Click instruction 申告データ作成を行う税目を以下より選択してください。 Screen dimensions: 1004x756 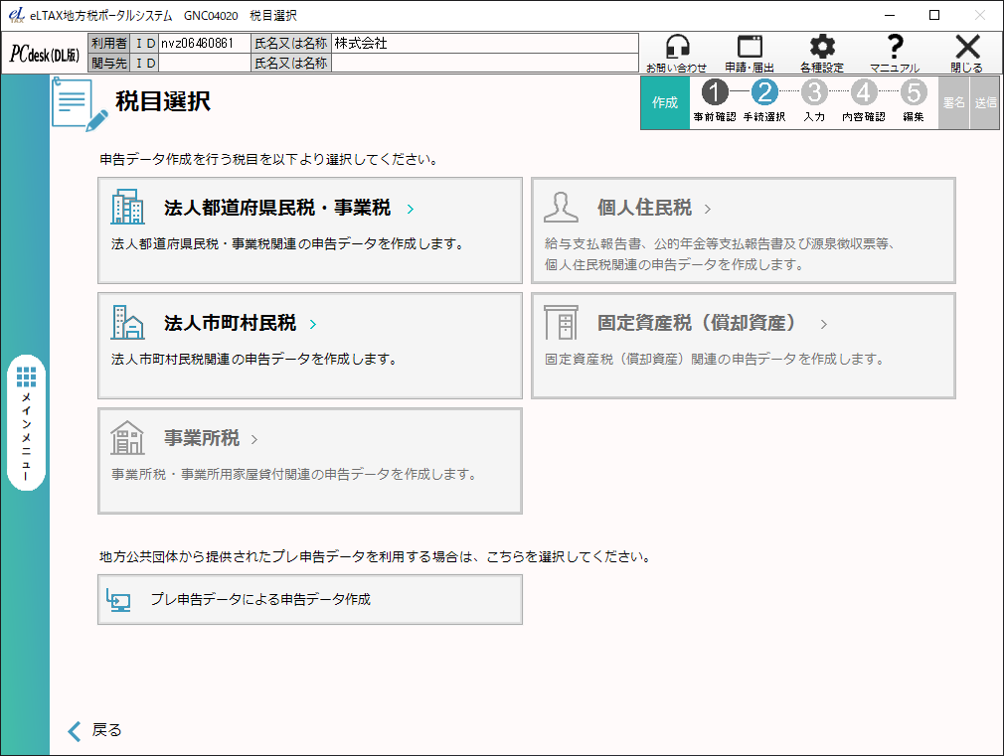[x=269, y=159]
